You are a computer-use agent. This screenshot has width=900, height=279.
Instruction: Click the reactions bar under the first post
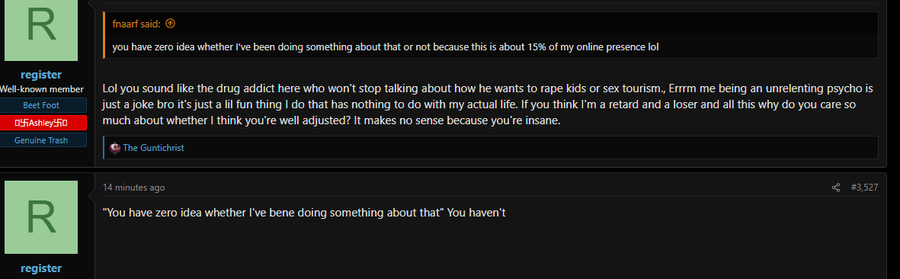[x=491, y=148]
